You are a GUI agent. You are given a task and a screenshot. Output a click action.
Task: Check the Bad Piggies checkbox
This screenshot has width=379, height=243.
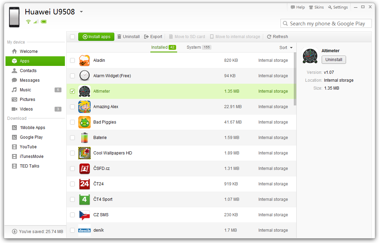72,122
